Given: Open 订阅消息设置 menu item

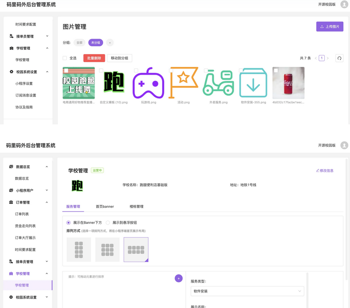Looking at the screenshot, I should pyautogui.click(x=26, y=95).
